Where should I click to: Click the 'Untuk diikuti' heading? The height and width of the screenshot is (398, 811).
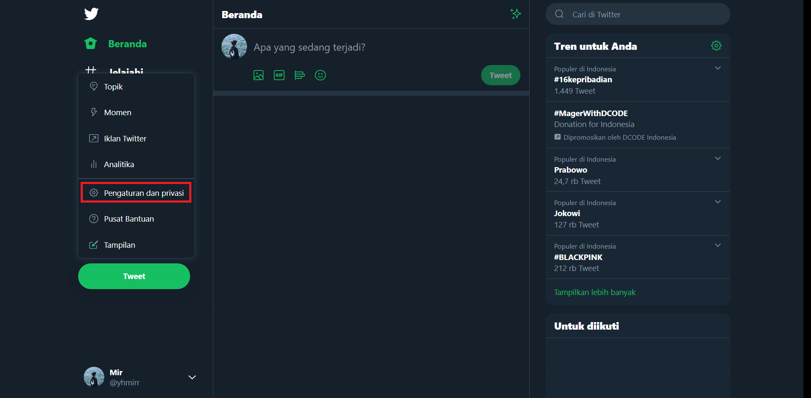point(586,326)
